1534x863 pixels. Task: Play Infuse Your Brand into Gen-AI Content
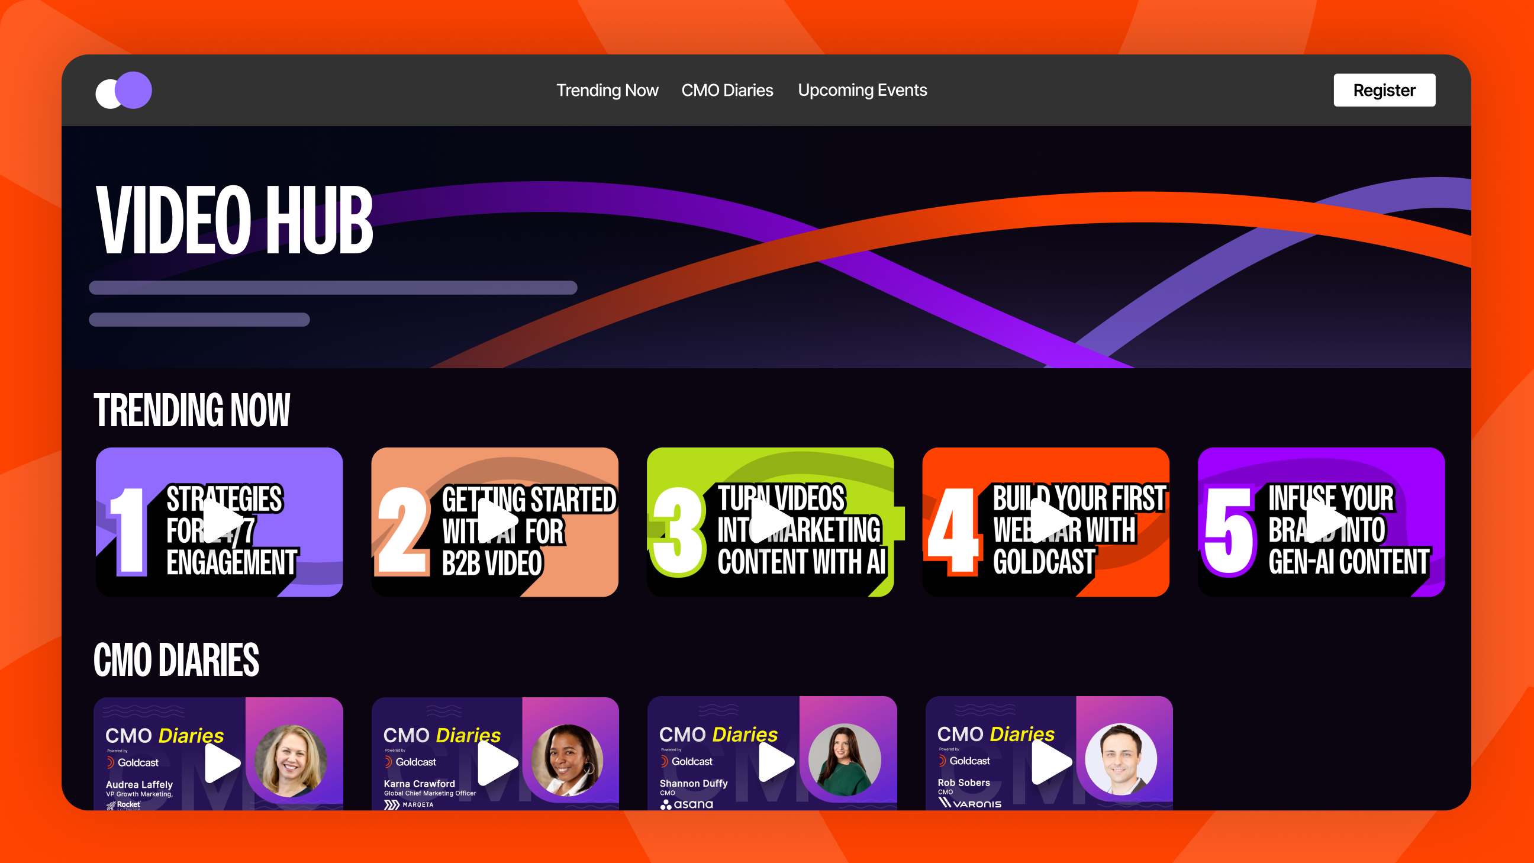point(1323,521)
